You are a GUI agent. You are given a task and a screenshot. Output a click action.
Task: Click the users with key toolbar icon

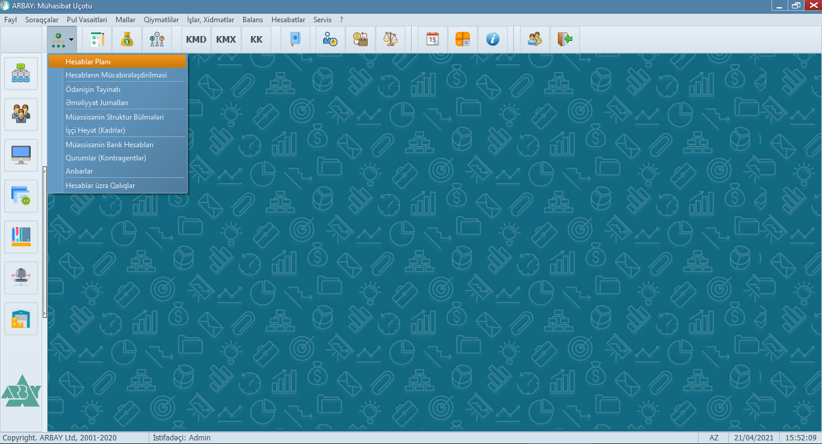534,40
